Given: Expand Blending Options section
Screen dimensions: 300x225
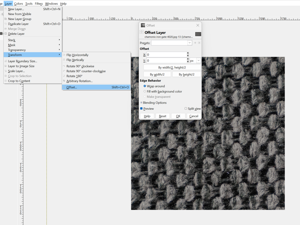Looking at the screenshot, I should pyautogui.click(x=141, y=103).
